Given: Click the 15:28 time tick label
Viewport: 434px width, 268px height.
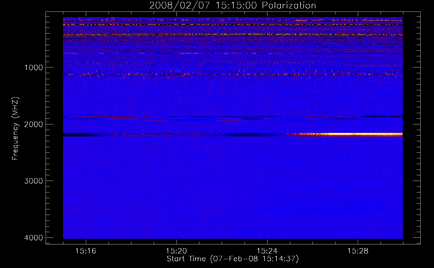Looking at the screenshot, I should click(x=358, y=251).
